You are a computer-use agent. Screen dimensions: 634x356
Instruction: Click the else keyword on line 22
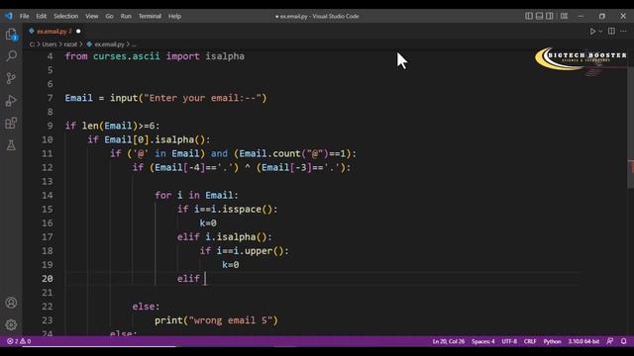(144, 307)
